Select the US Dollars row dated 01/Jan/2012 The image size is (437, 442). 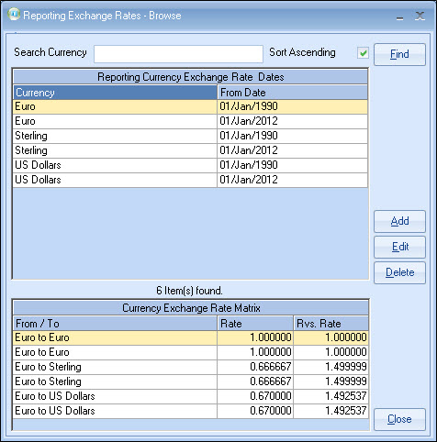(x=190, y=180)
